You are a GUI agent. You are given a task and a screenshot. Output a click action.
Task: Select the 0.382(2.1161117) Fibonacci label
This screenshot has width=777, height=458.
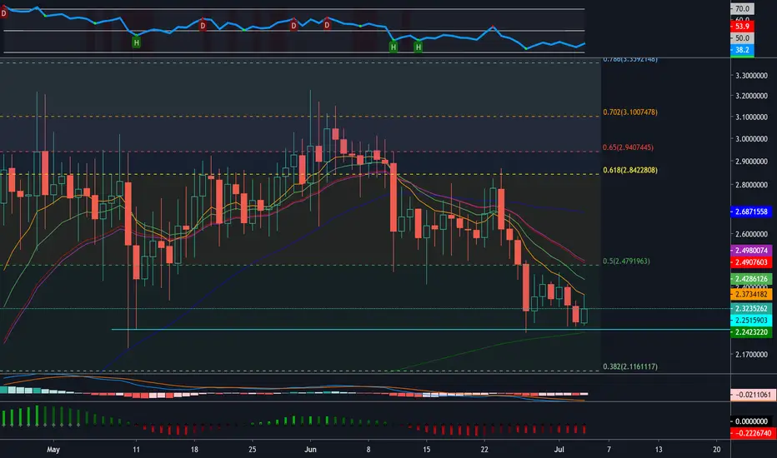point(629,366)
